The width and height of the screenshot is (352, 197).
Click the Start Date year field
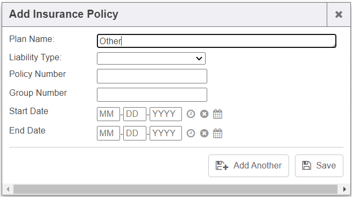click(166, 114)
